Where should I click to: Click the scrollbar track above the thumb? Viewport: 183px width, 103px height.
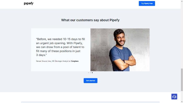[x=182, y=35]
